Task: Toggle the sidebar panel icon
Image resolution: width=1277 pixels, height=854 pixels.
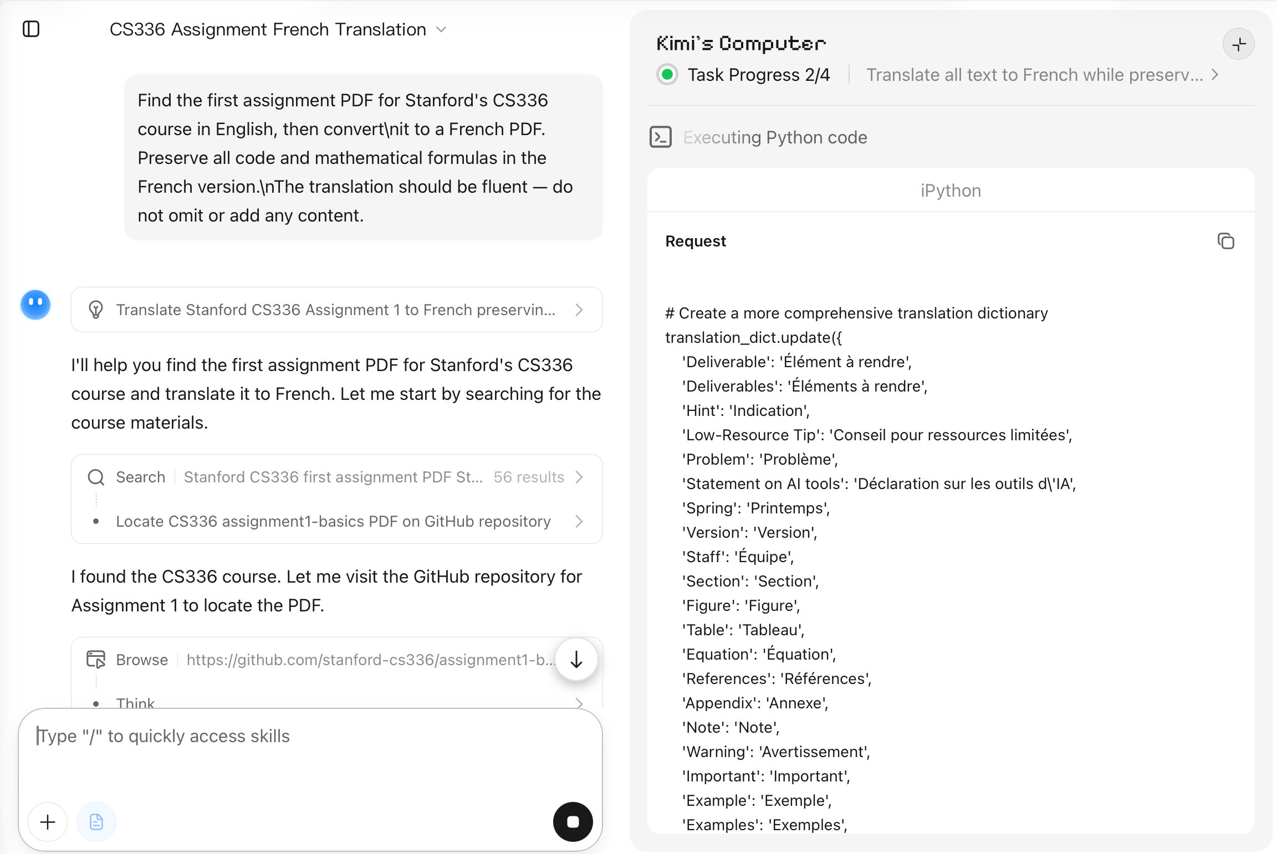Action: (x=31, y=29)
